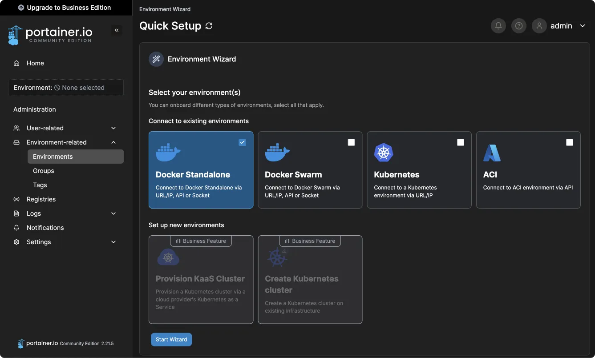
Task: Open Registries in the sidebar
Action: click(66, 199)
